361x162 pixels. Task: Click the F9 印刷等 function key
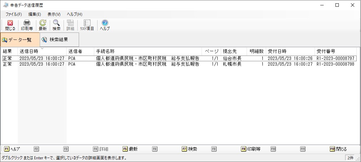(251, 149)
